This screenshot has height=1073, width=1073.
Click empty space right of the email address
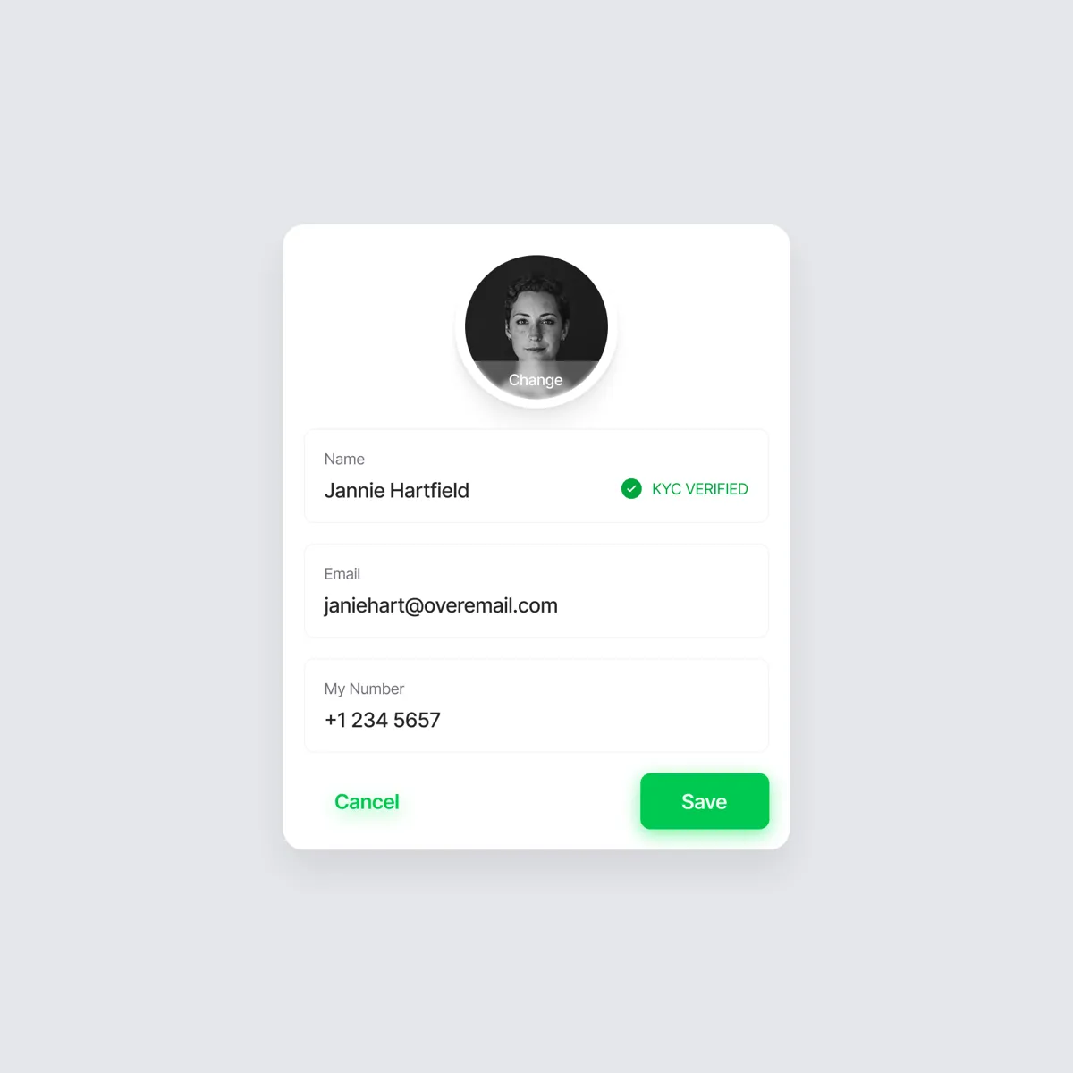pyautogui.click(x=662, y=605)
